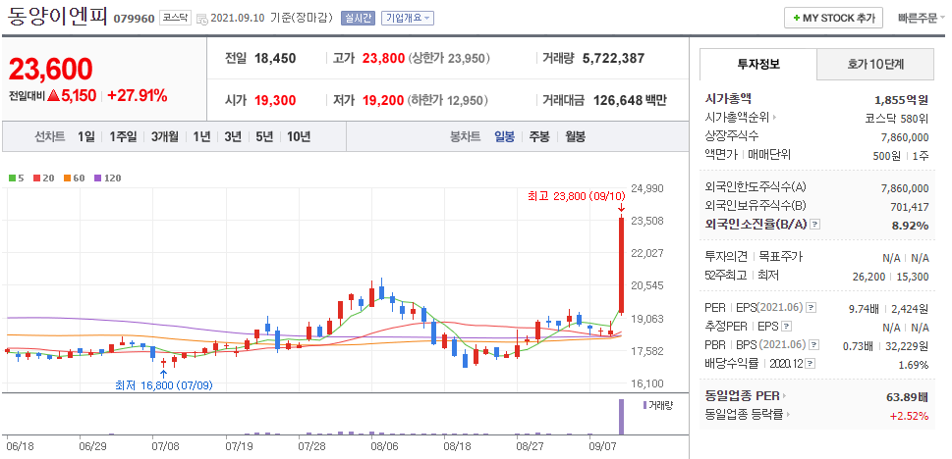Screen dimensions: 952x459
Task: Select 주봉 candle chart
Action: pos(539,136)
